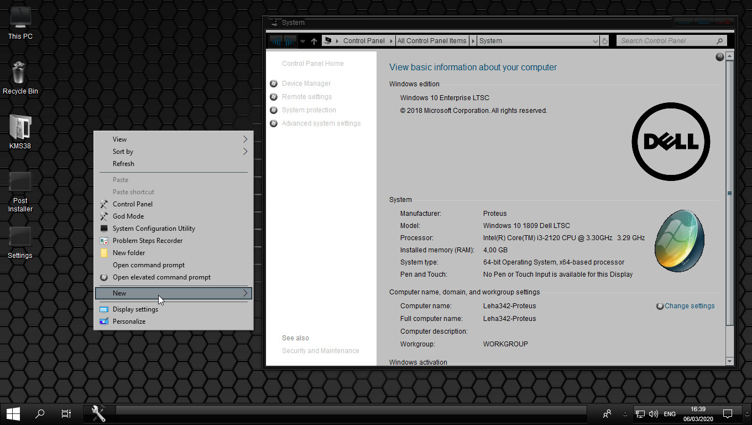
Task: Select Open elevated command prompt entry
Action: [174, 277]
